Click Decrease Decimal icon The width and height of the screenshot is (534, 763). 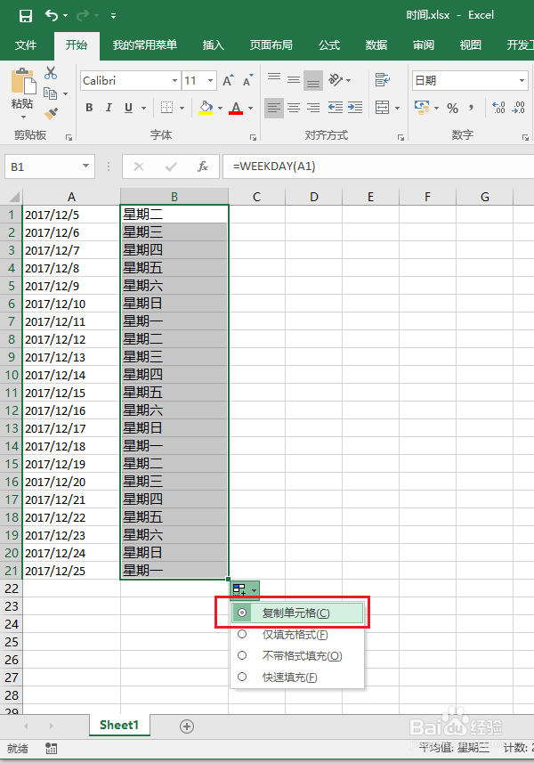tap(519, 108)
